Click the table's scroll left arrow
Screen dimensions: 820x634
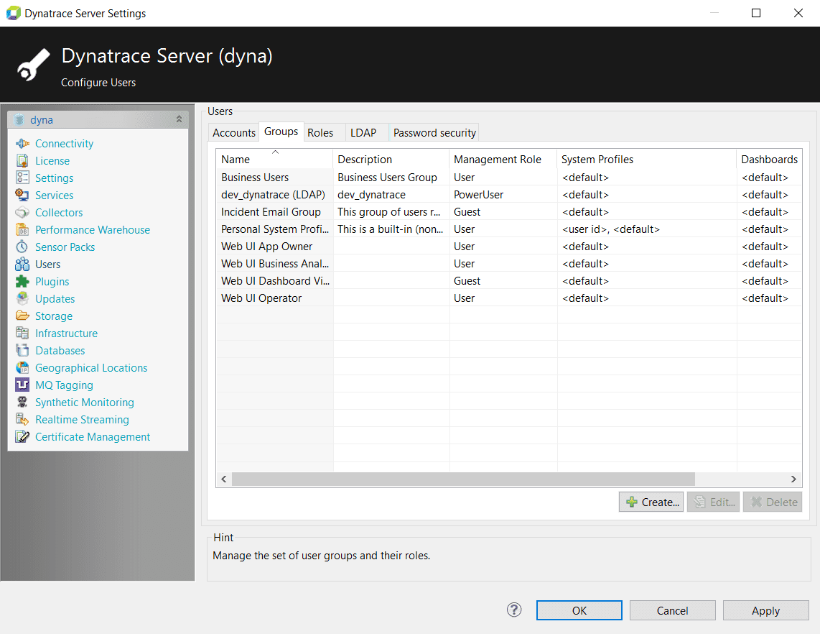[224, 479]
